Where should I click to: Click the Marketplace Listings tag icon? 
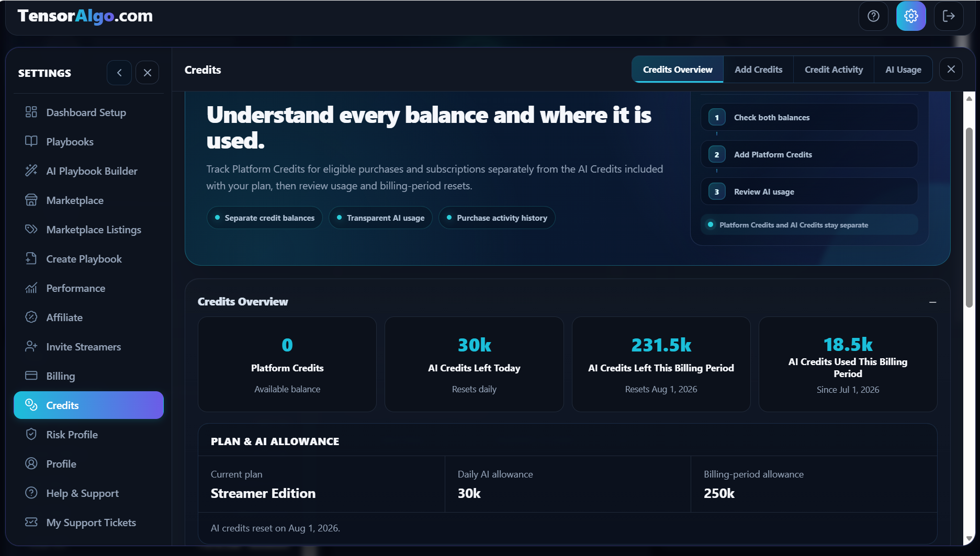coord(31,229)
